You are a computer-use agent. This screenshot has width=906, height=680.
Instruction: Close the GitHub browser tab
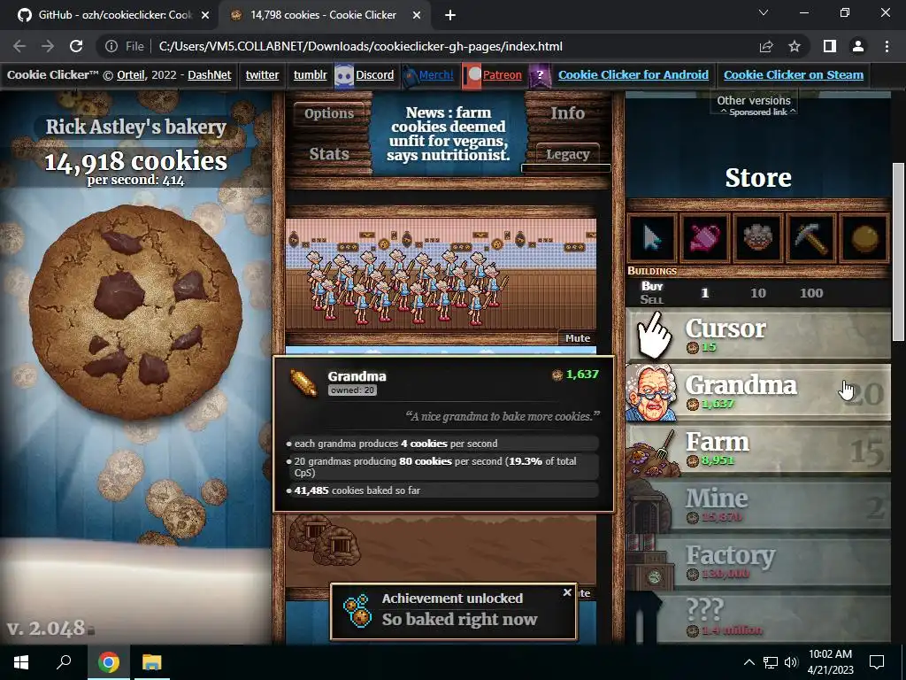205,15
